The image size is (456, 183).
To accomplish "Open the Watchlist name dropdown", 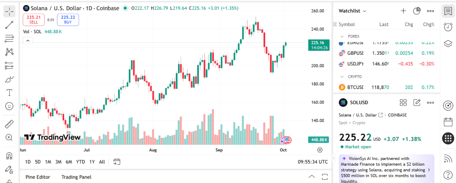I will pos(352,11).
